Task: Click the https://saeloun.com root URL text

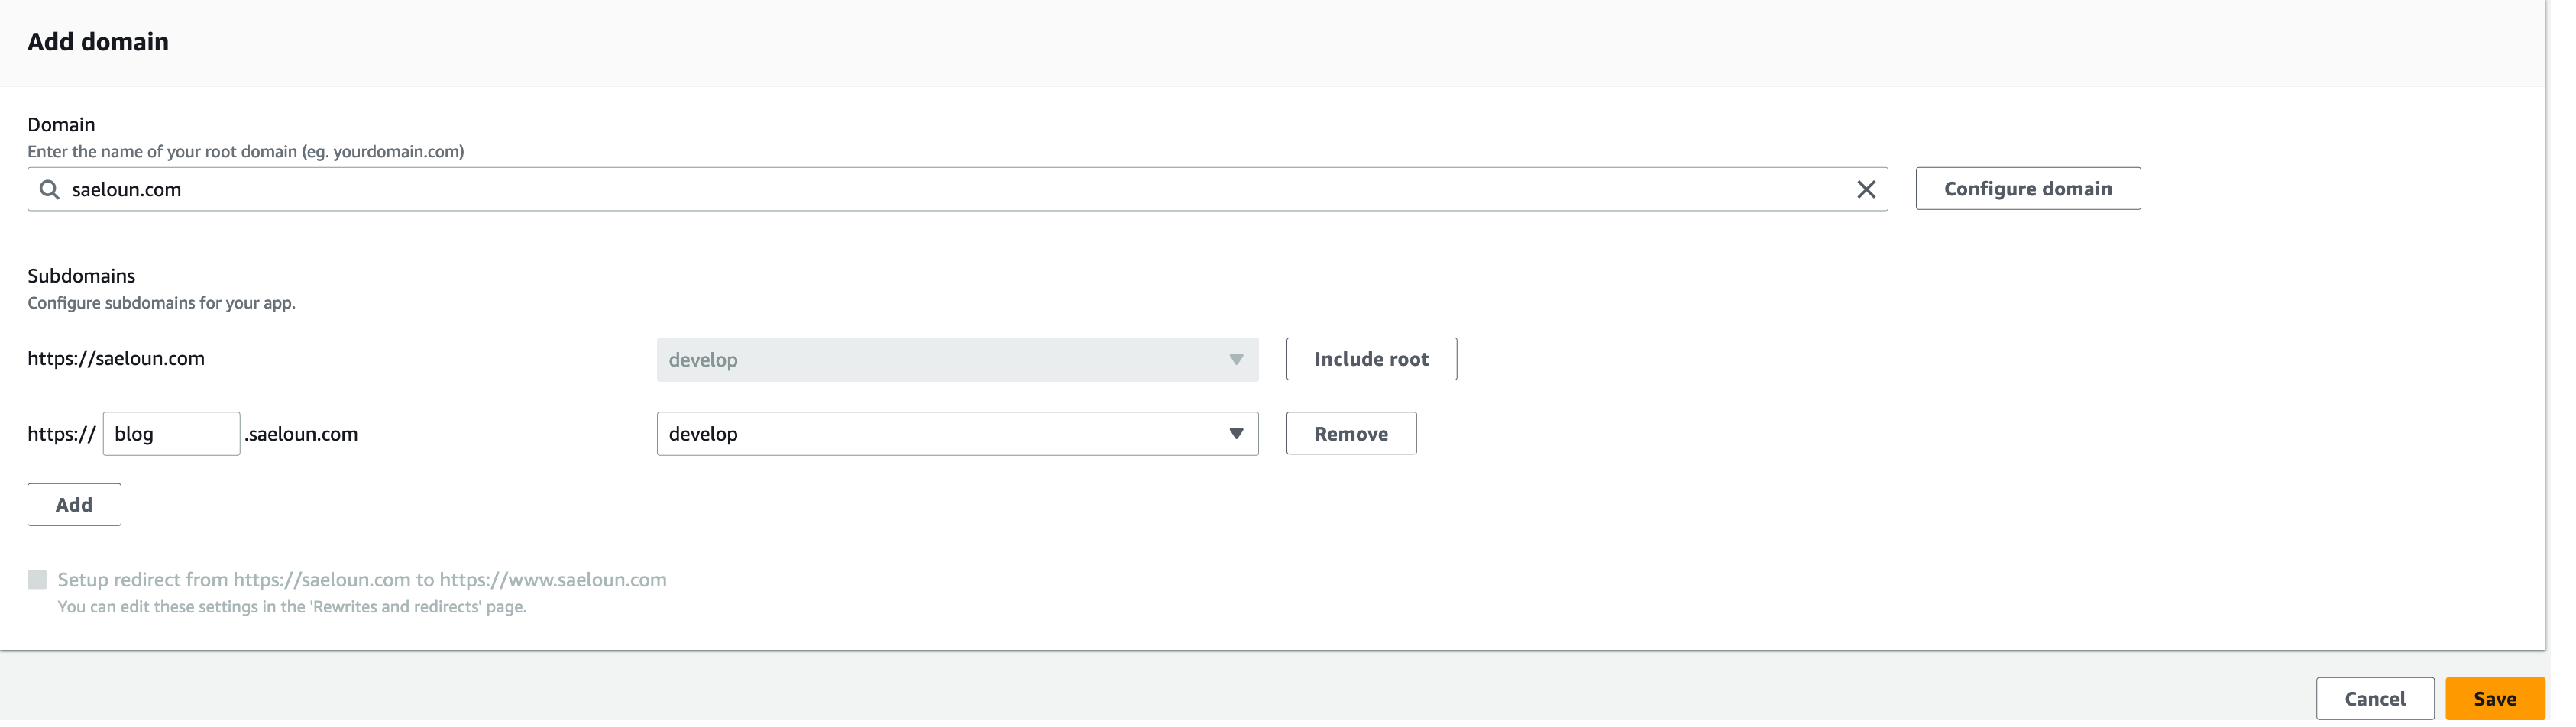Action: (116, 359)
